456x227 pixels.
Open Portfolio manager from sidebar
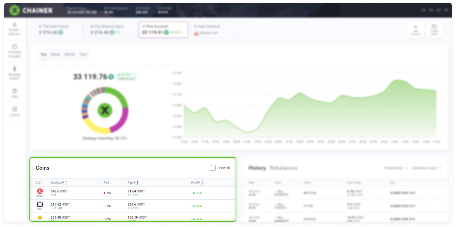point(14,51)
